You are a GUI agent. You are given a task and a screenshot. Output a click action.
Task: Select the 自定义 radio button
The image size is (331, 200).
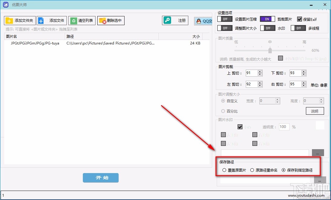tap(223, 101)
